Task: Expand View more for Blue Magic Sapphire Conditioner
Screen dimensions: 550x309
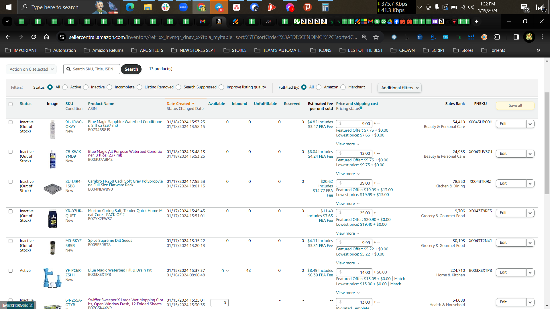Action: 347,144
